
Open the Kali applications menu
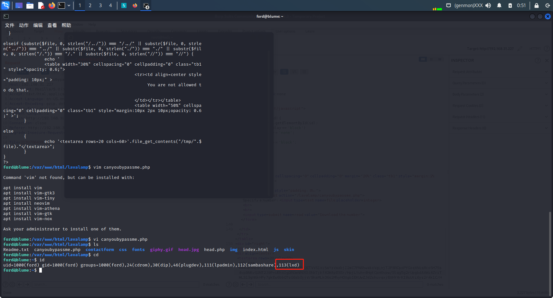5,5
